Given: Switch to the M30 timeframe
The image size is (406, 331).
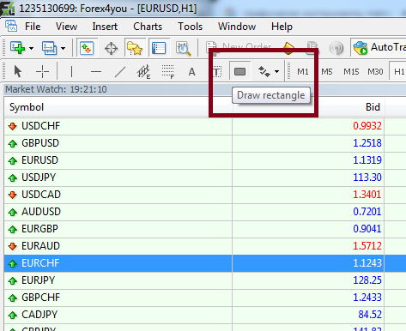Looking at the screenshot, I should pos(375,71).
